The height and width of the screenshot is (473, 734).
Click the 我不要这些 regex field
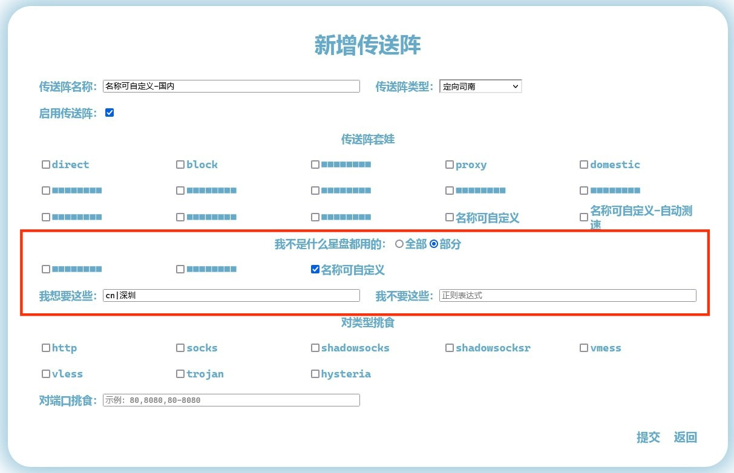567,296
